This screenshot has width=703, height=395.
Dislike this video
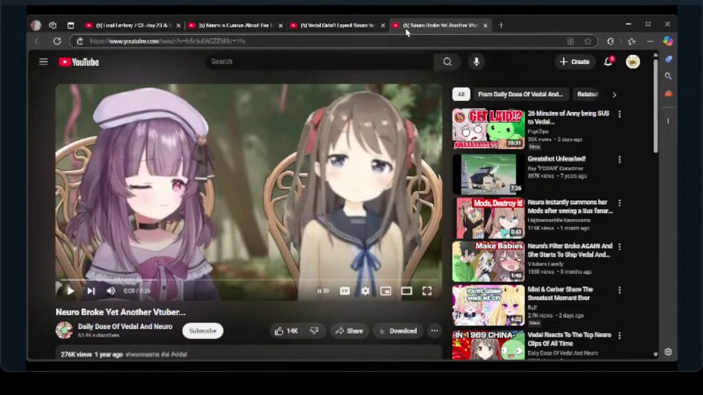click(x=314, y=331)
